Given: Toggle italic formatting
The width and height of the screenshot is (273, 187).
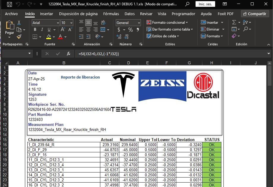Looking at the screenshot, I should (x=42, y=30).
